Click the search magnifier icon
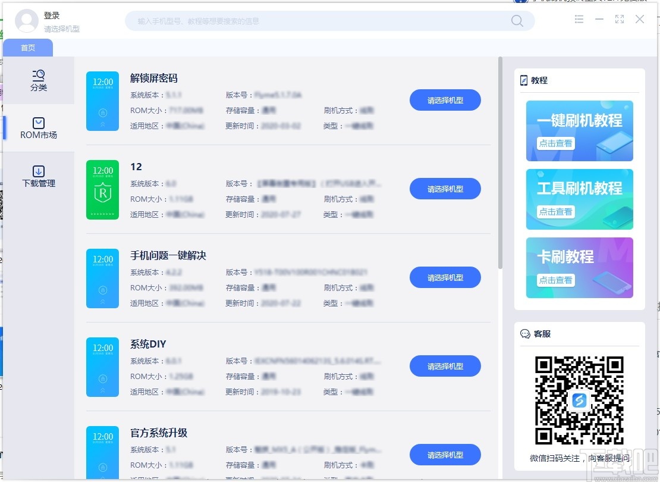The image size is (660, 482). (517, 20)
